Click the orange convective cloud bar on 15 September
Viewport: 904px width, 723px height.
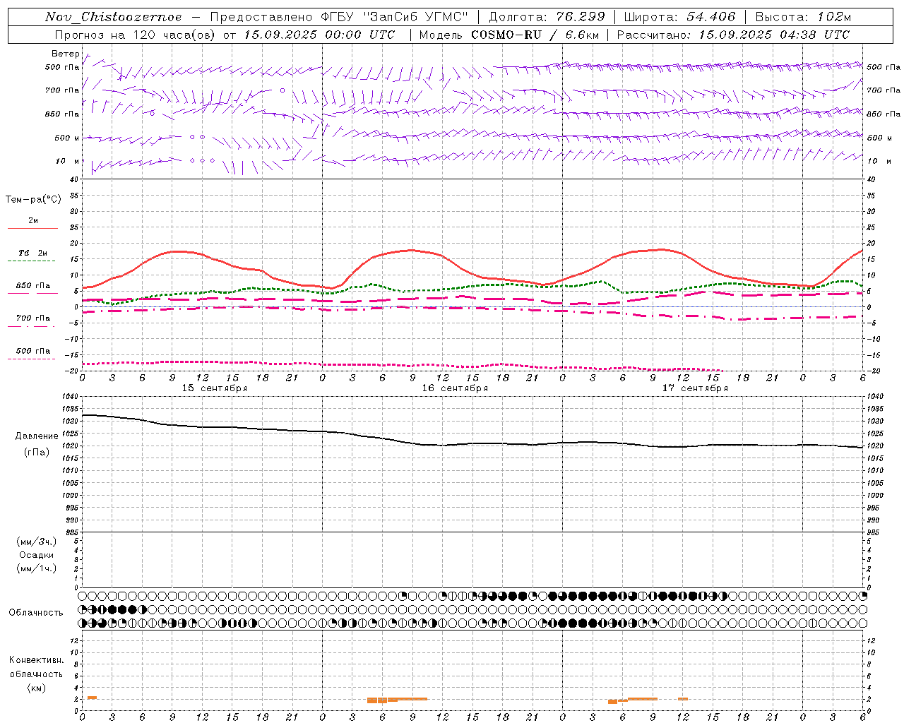click(x=92, y=698)
